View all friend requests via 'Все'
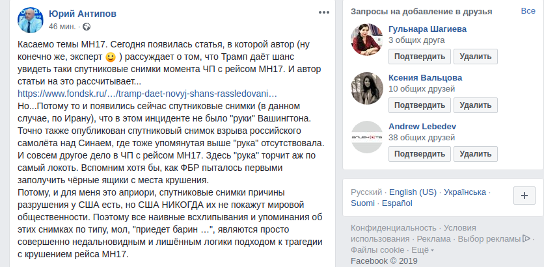Image resolution: width=544 pixels, height=267 pixels. point(528,12)
